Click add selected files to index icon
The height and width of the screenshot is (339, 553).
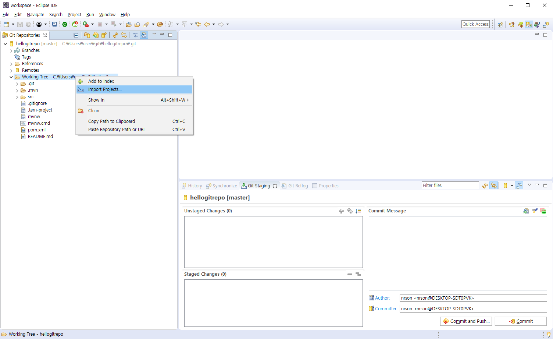pos(341,211)
